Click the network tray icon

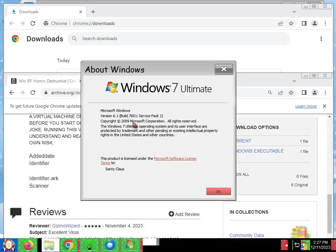[x=297, y=245]
